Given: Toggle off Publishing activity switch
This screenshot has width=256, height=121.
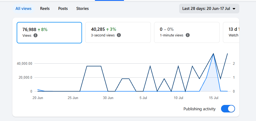Looking at the screenshot, I should [228, 109].
